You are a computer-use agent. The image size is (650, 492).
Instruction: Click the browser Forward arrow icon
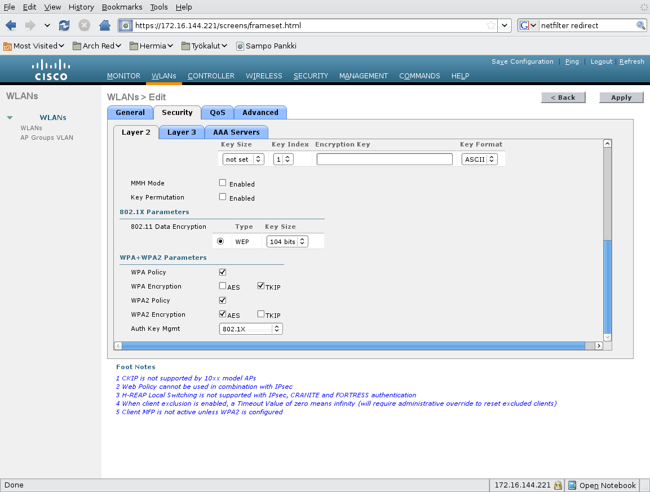(x=30, y=25)
